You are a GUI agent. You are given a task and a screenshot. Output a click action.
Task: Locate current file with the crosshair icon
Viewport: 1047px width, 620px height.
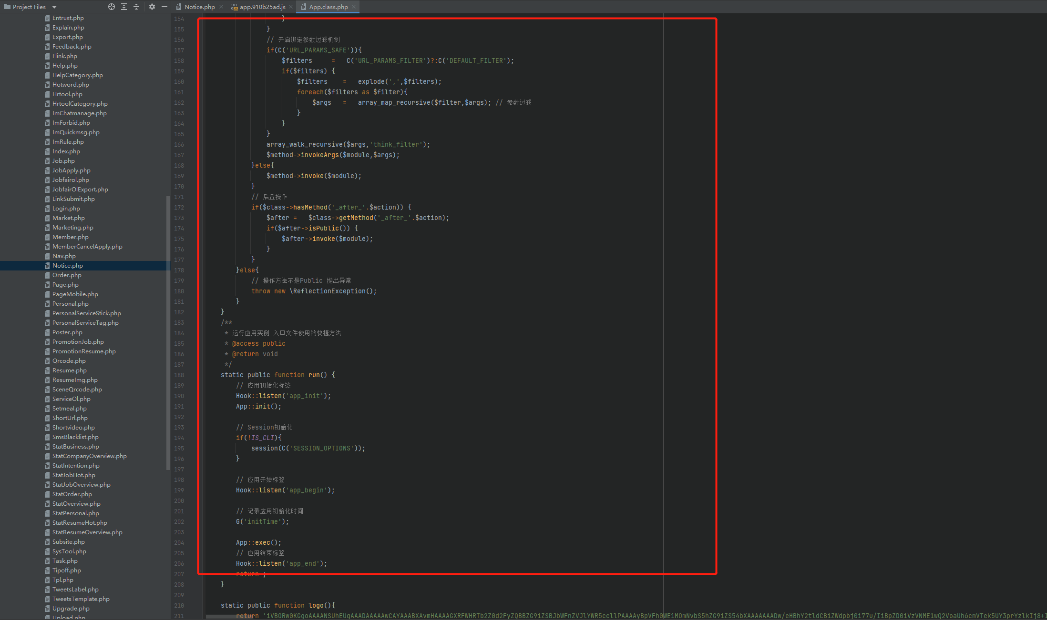111,7
